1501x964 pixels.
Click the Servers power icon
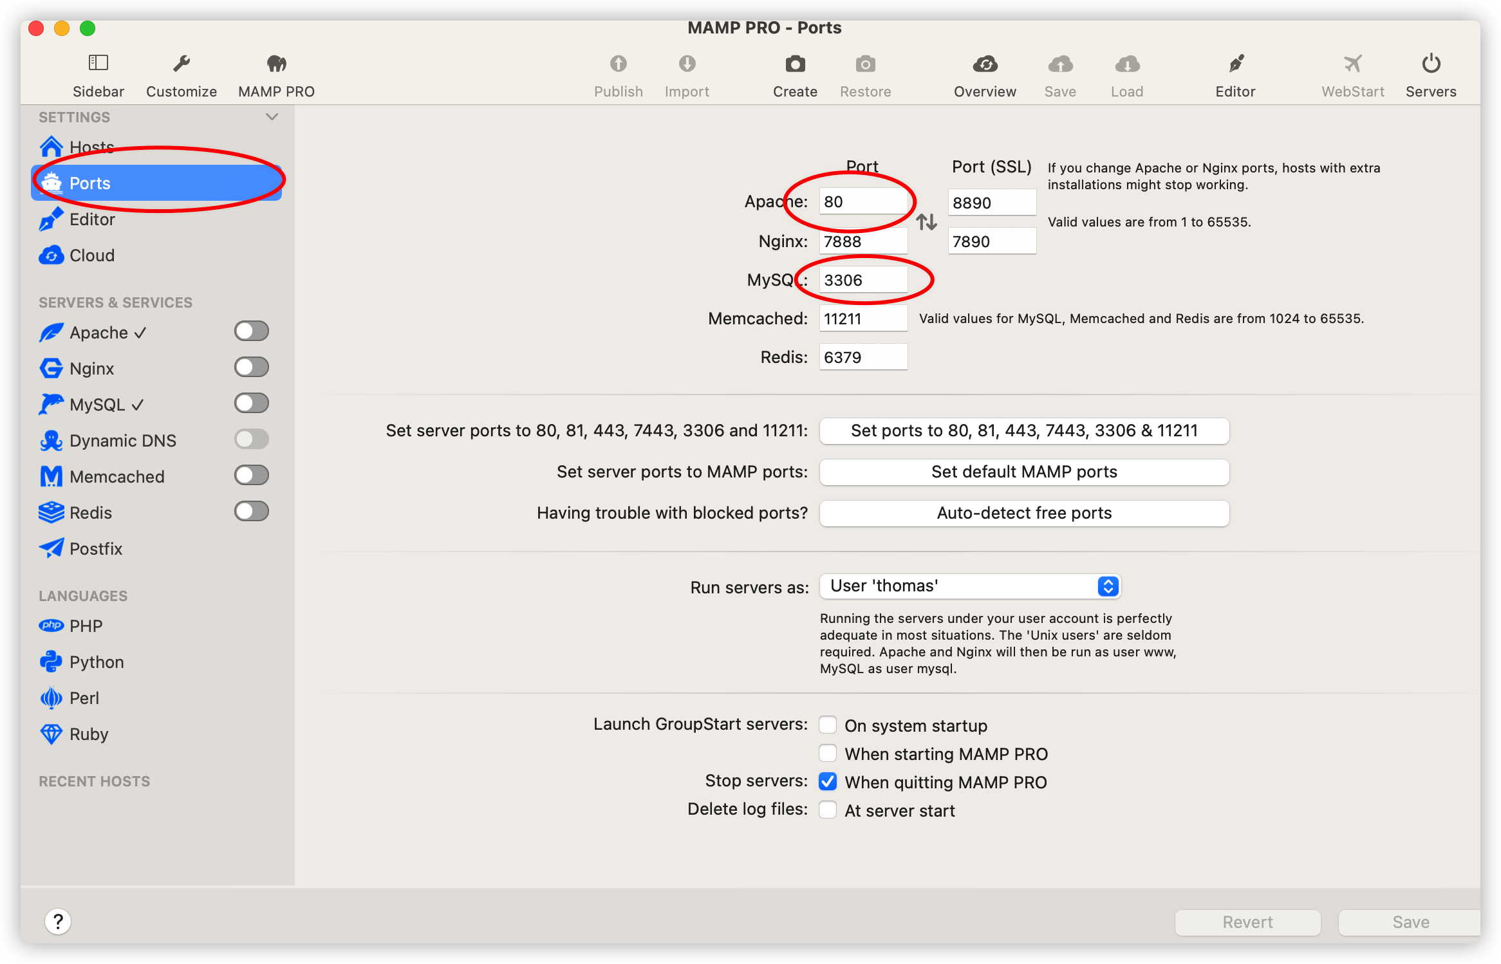point(1430,63)
